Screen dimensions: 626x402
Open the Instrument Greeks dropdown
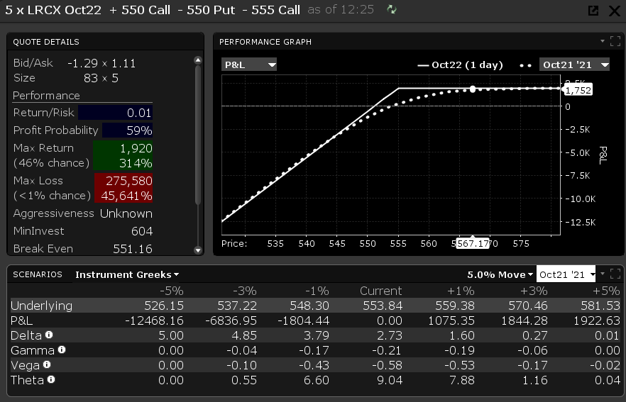pos(127,275)
